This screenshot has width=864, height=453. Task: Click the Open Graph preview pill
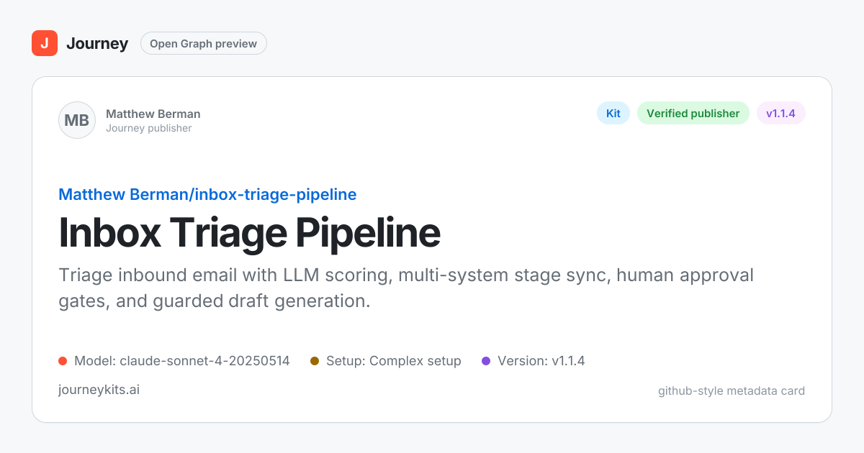203,43
